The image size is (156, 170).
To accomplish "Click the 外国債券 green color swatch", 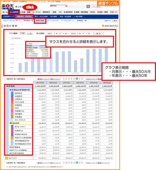I will (13, 117).
